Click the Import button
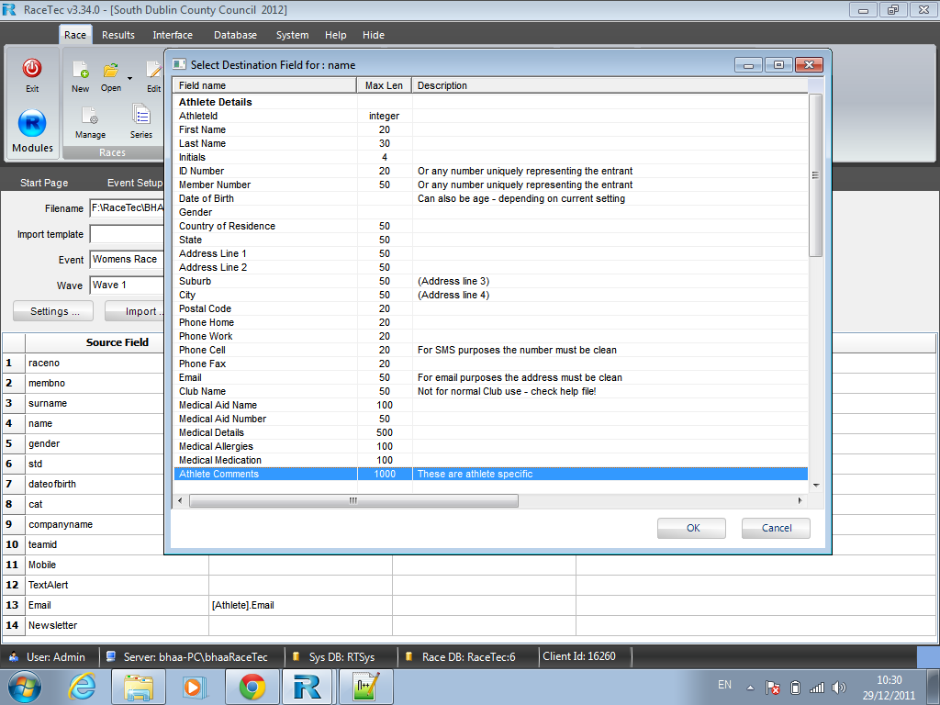The width and height of the screenshot is (940, 705). 135,311
